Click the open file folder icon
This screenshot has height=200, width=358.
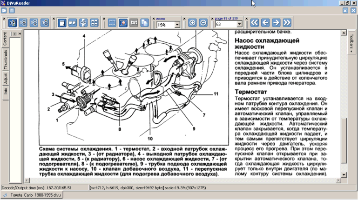click(x=4, y=10)
